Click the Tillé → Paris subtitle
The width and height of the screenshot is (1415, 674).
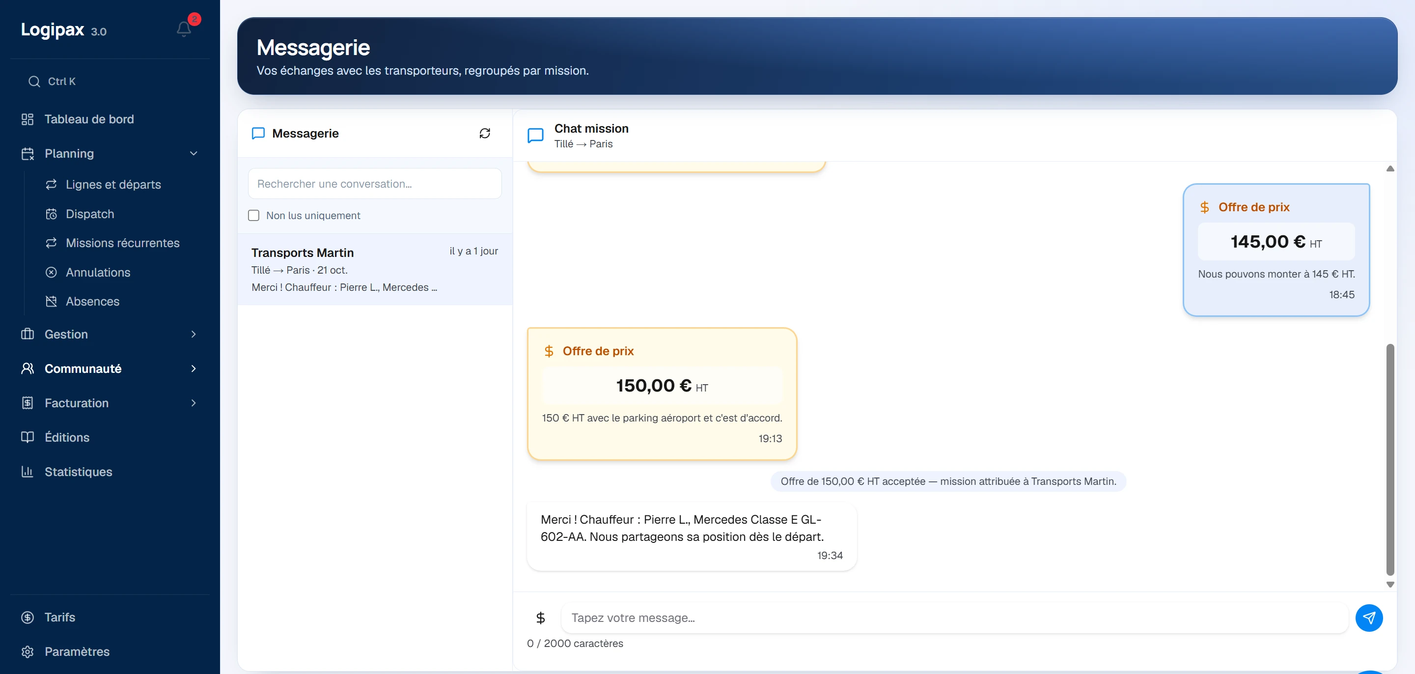point(583,144)
